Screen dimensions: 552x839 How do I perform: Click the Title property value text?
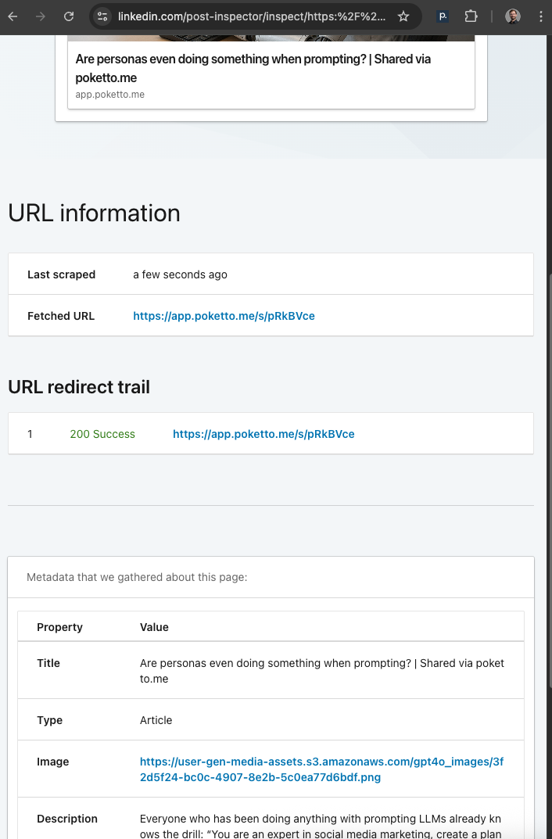pos(321,671)
